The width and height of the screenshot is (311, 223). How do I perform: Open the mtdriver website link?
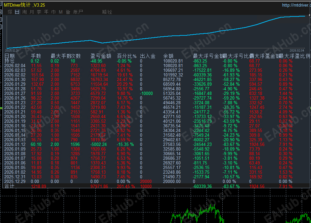pos(296,5)
